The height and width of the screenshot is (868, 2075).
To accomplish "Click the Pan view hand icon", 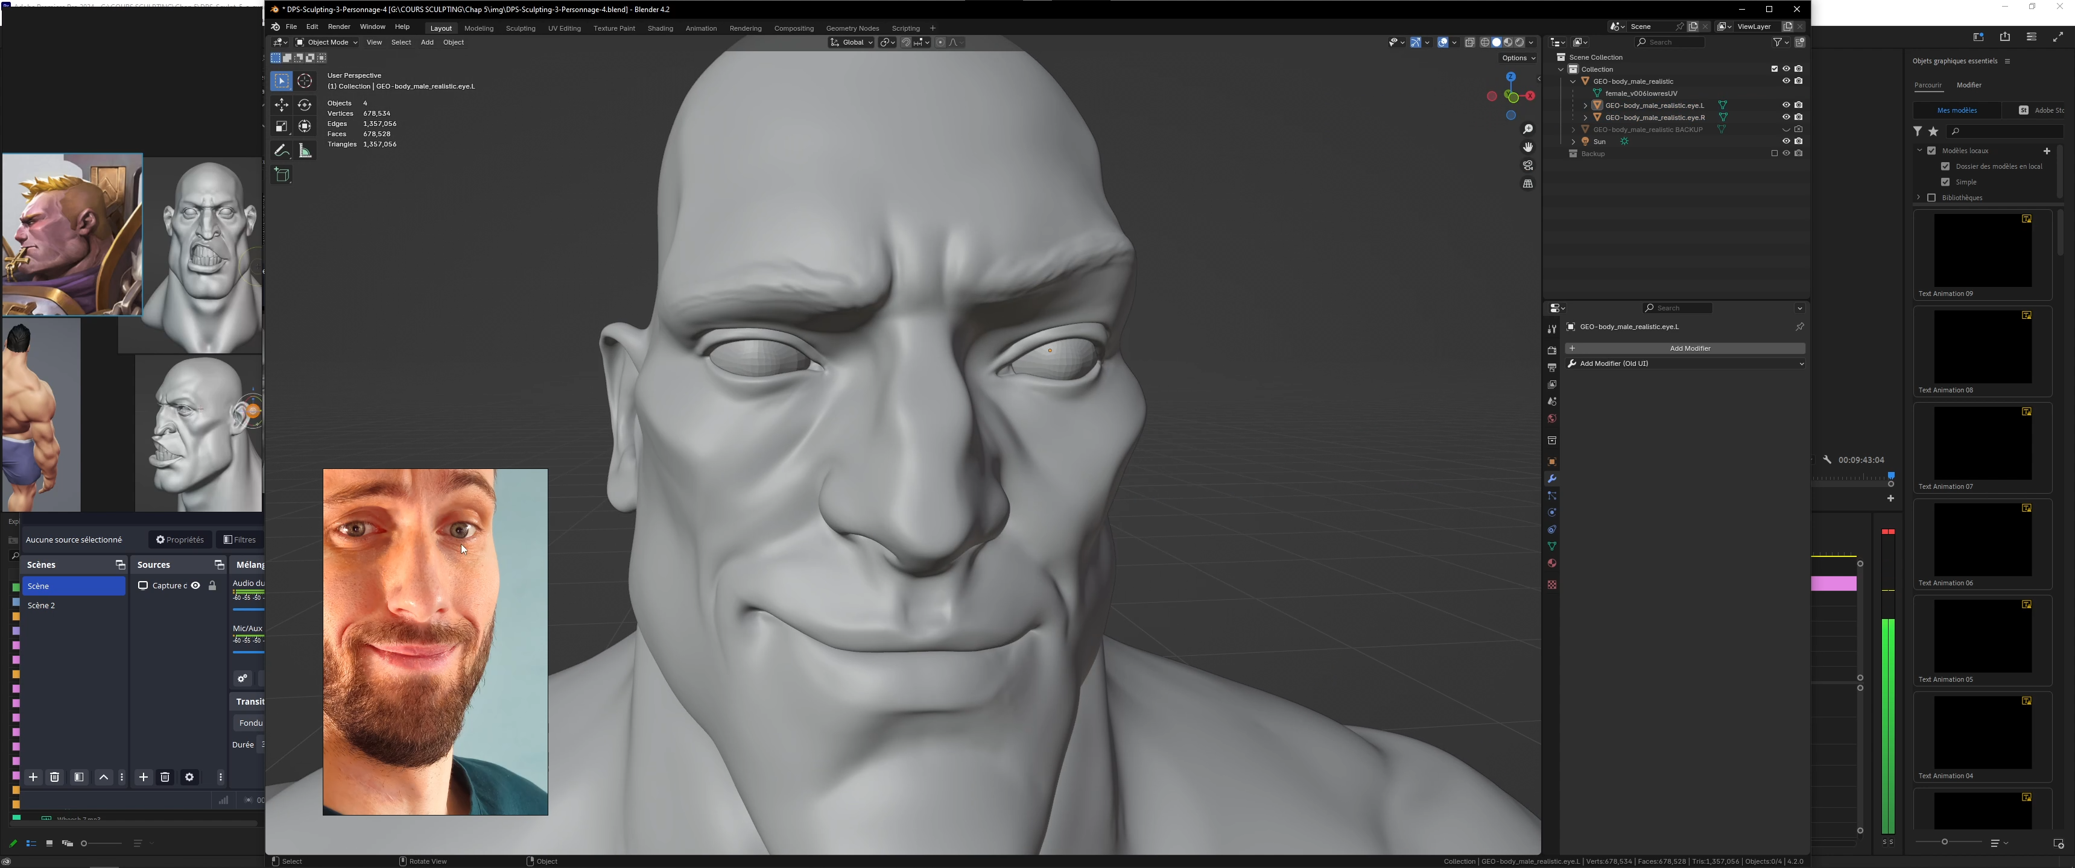I will tap(1527, 147).
